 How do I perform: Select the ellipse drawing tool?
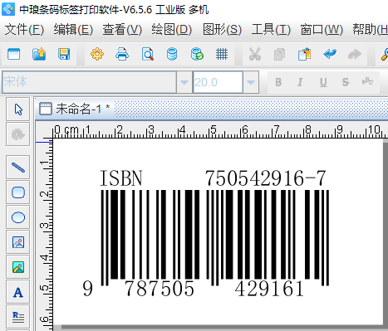[x=18, y=217]
